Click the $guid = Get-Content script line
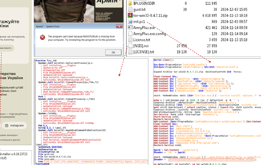The image size is (261, 165). 175,150
